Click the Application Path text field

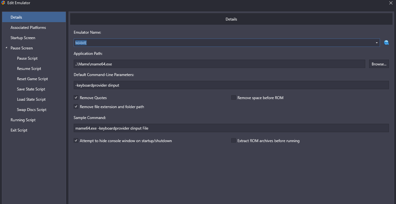219,64
